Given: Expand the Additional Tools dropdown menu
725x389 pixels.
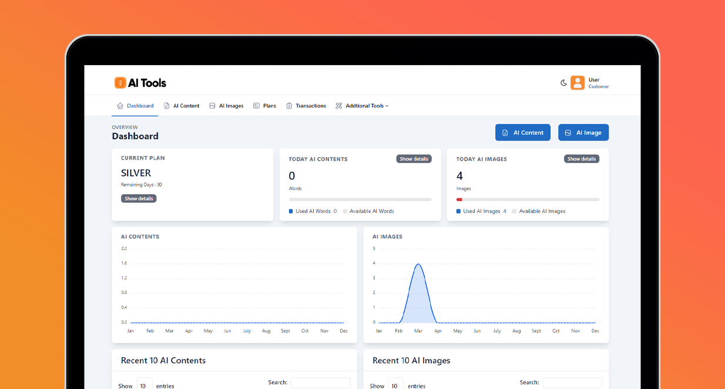Looking at the screenshot, I should (388, 106).
